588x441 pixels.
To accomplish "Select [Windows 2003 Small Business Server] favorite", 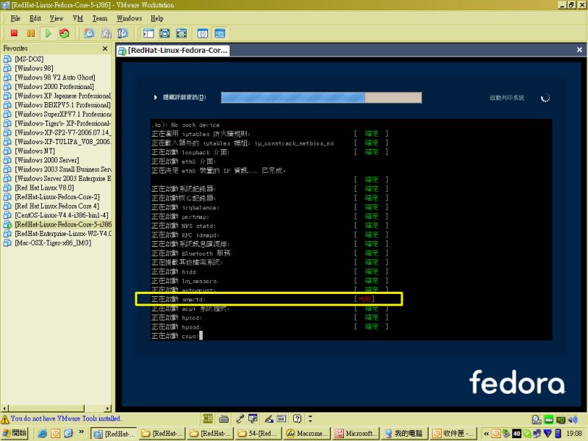I will tap(63, 169).
